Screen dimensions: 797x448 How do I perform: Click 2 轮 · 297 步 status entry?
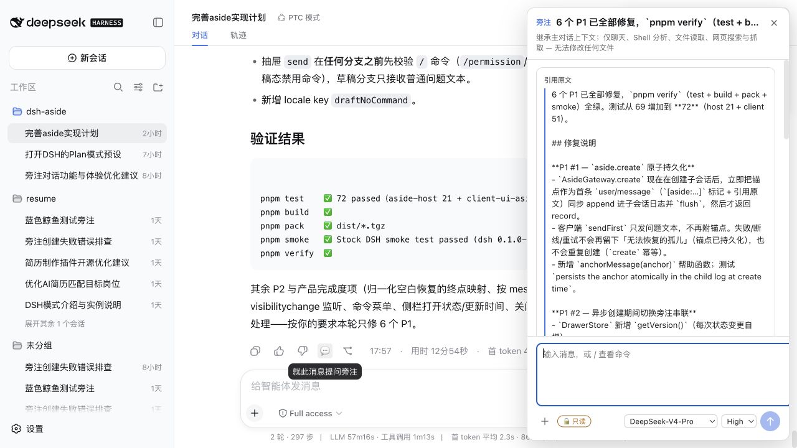tap(291, 437)
